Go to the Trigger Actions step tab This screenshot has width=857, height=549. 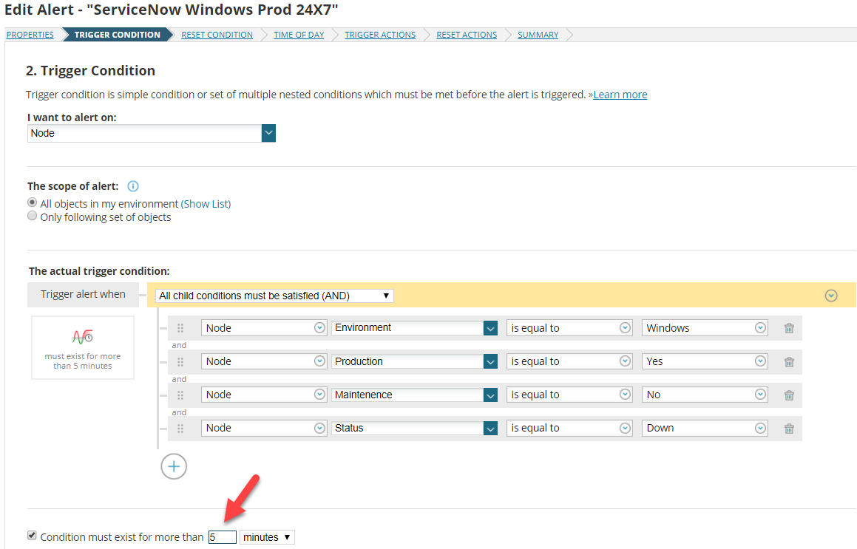tap(380, 35)
